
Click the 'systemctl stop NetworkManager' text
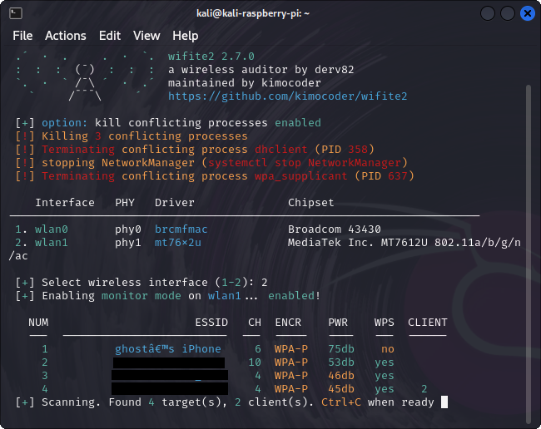pos(305,163)
